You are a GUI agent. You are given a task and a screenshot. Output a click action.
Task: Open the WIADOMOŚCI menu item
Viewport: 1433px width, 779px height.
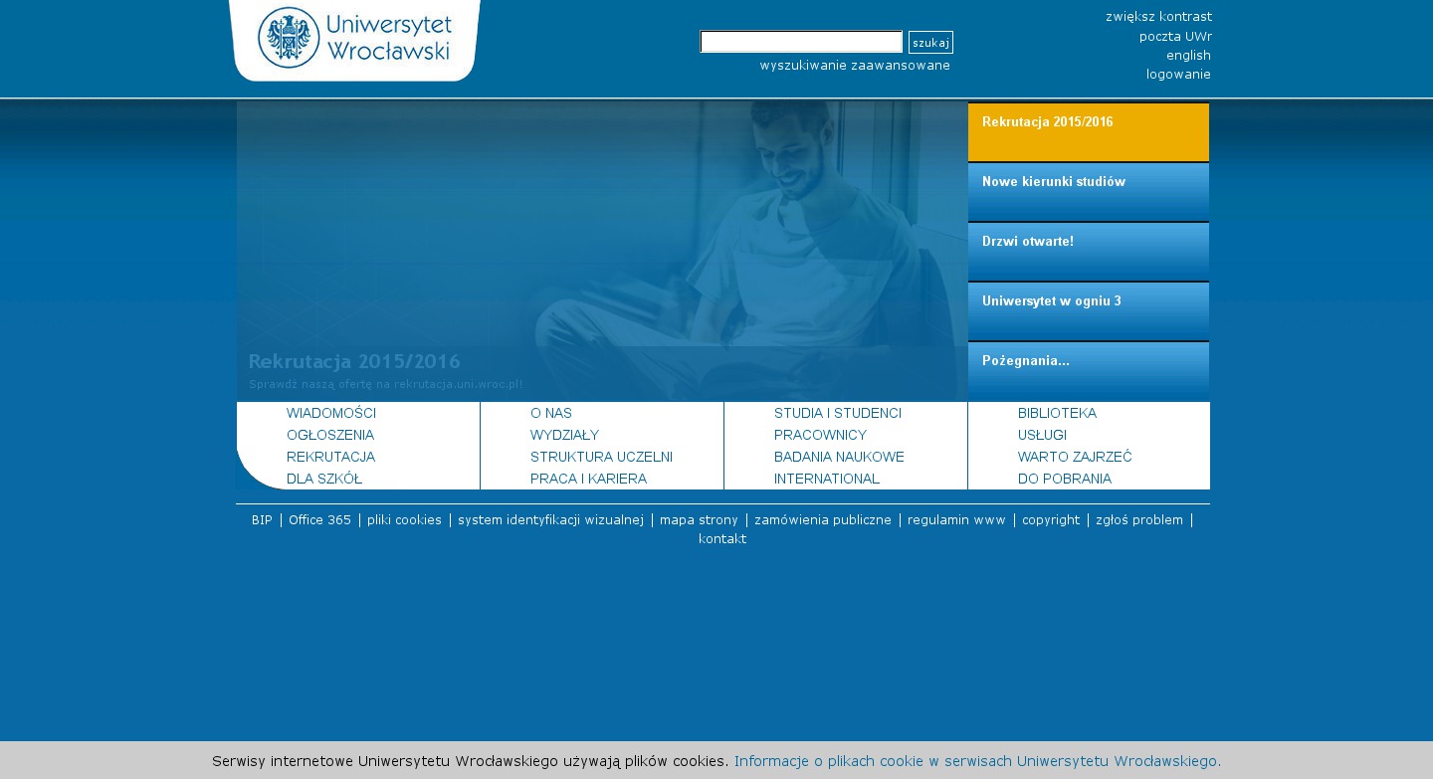331,413
